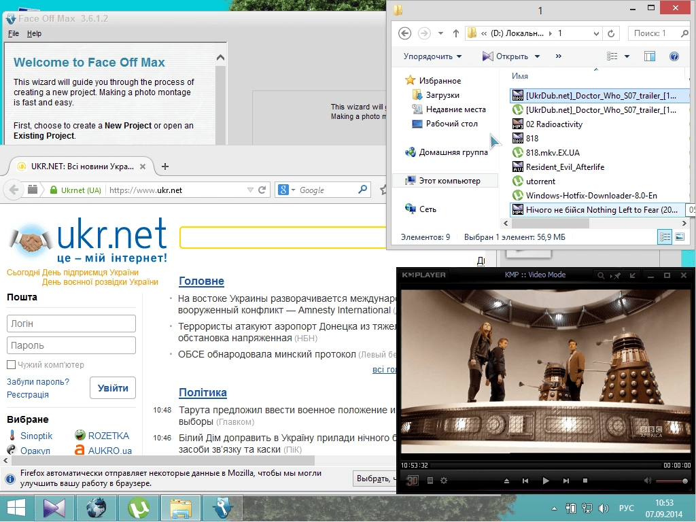Skip to next track in KMPlayer
The width and height of the screenshot is (696, 522).
pos(566,481)
